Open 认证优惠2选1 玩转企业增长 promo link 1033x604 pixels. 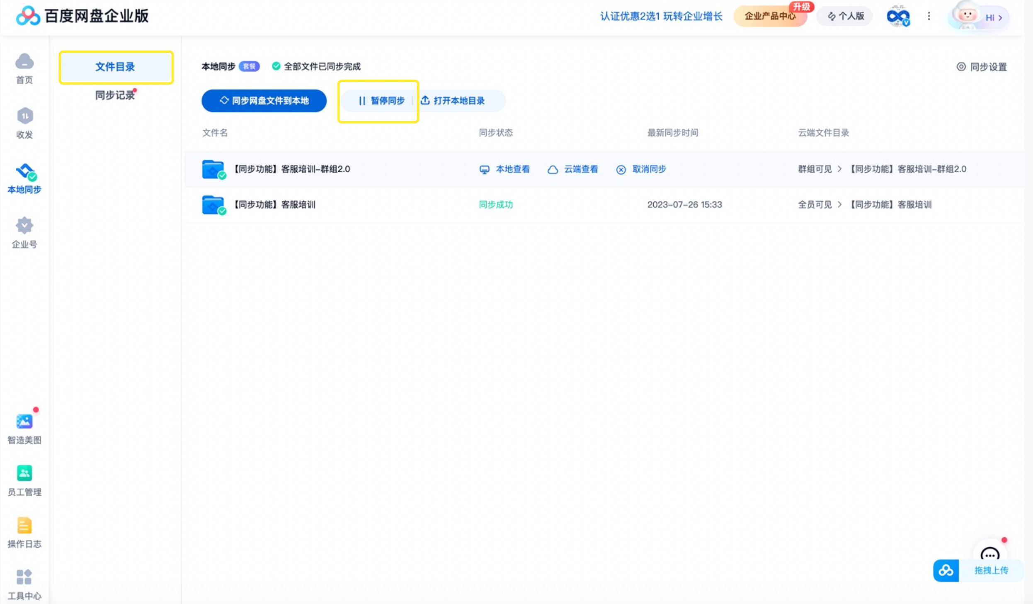[661, 16]
